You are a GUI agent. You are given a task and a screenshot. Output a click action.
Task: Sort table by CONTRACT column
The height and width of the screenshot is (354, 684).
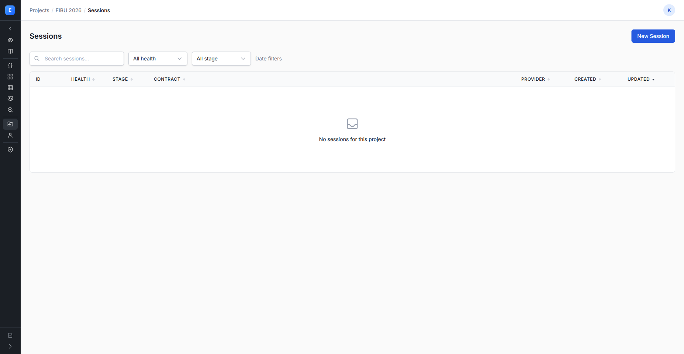(169, 79)
